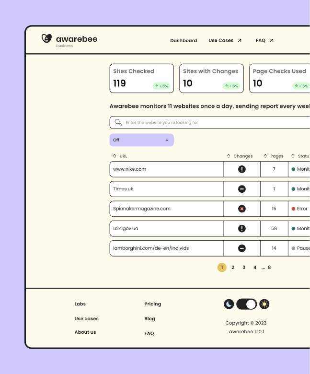Image resolution: width=310 pixels, height=374 pixels.
Task: Select the lamborghini.com/de-en/individs URL cell
Action: pos(167,248)
